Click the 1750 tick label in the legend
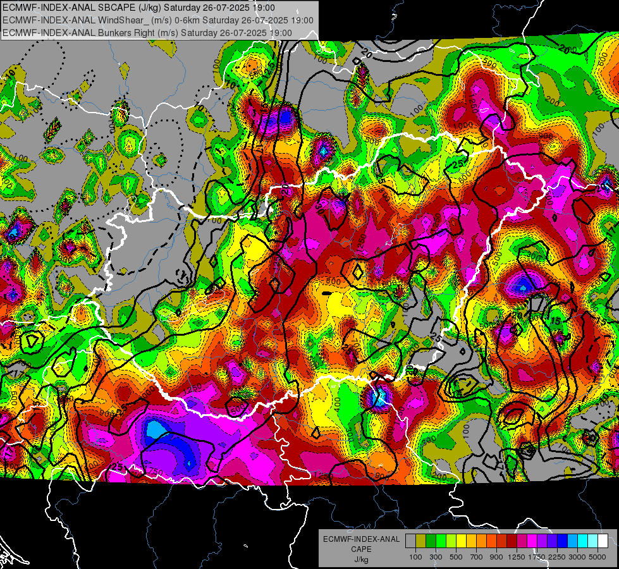619x569 pixels. coord(537,557)
